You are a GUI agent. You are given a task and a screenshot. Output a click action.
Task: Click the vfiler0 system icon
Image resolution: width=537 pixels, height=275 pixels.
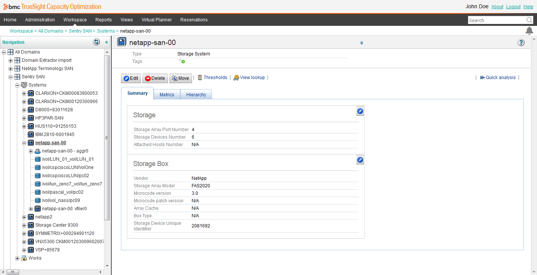(x=38, y=209)
